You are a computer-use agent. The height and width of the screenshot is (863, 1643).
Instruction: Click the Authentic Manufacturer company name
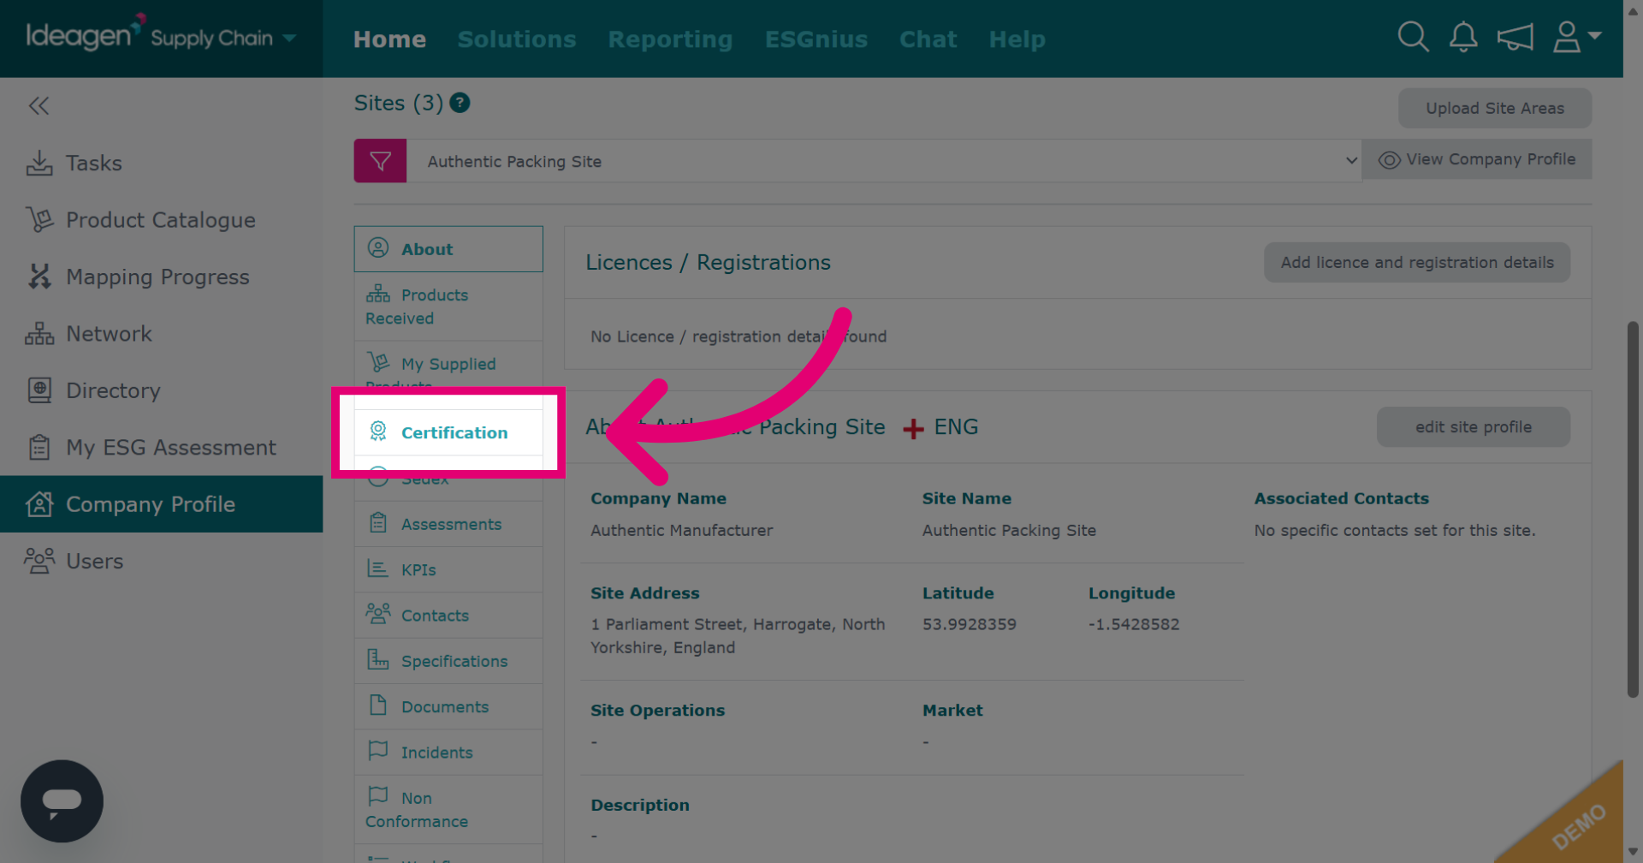tap(681, 530)
